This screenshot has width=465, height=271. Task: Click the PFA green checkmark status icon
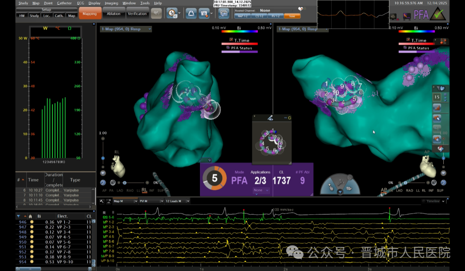coord(439,14)
